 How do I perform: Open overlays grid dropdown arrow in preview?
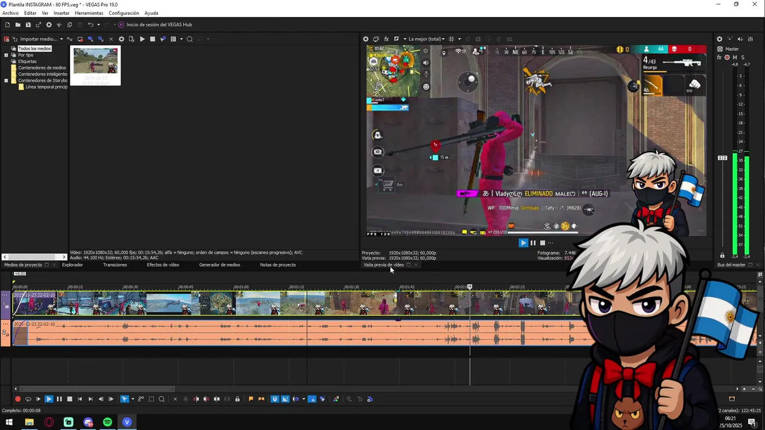(x=459, y=39)
